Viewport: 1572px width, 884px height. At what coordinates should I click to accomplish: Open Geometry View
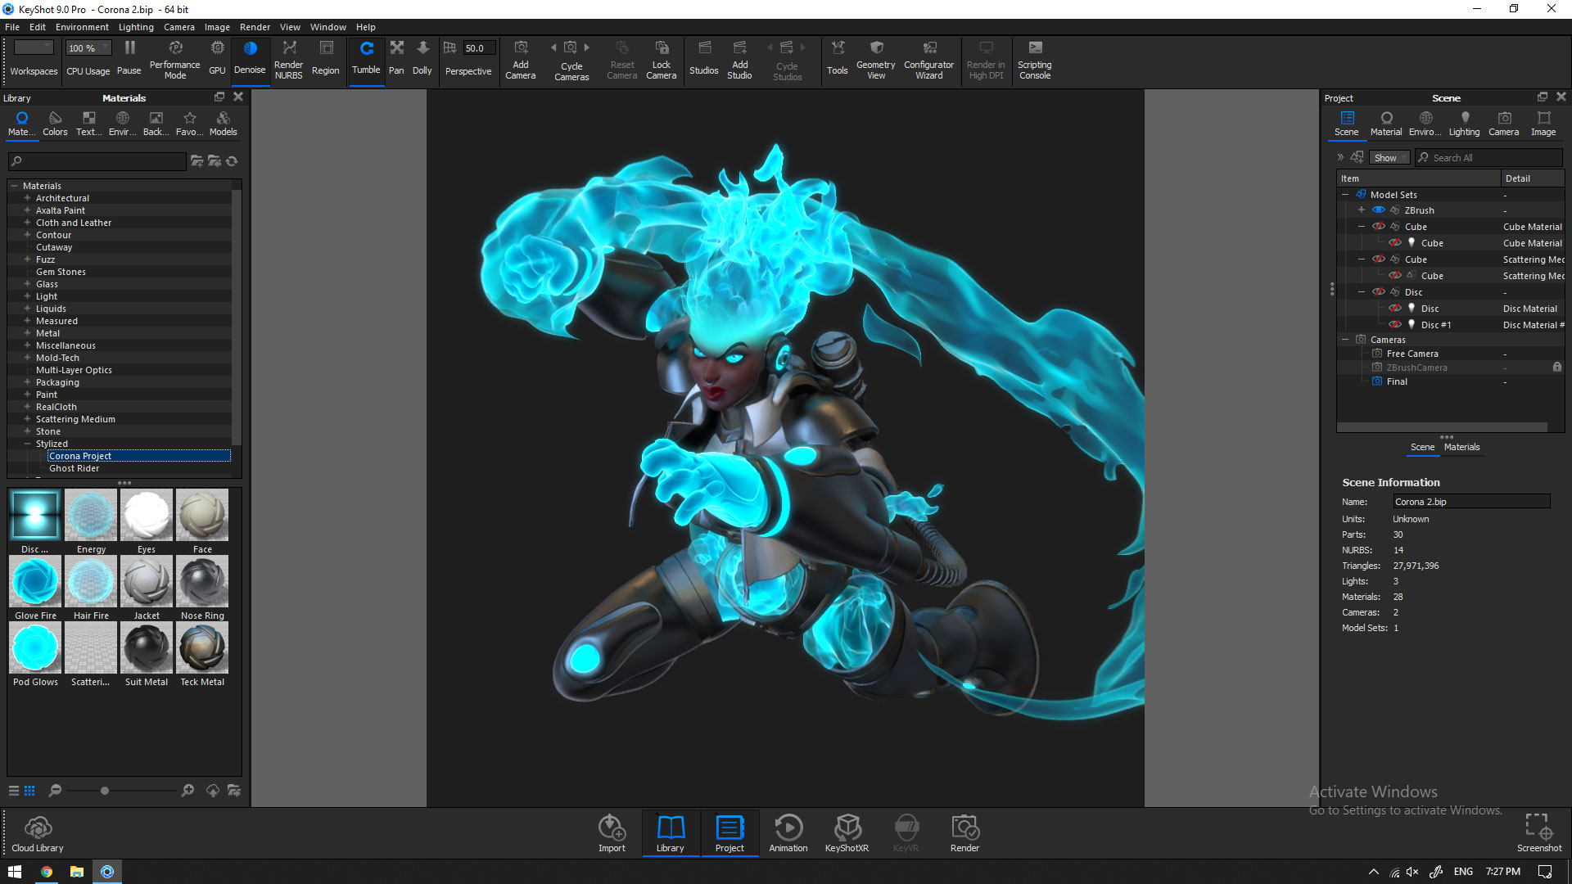(x=875, y=58)
